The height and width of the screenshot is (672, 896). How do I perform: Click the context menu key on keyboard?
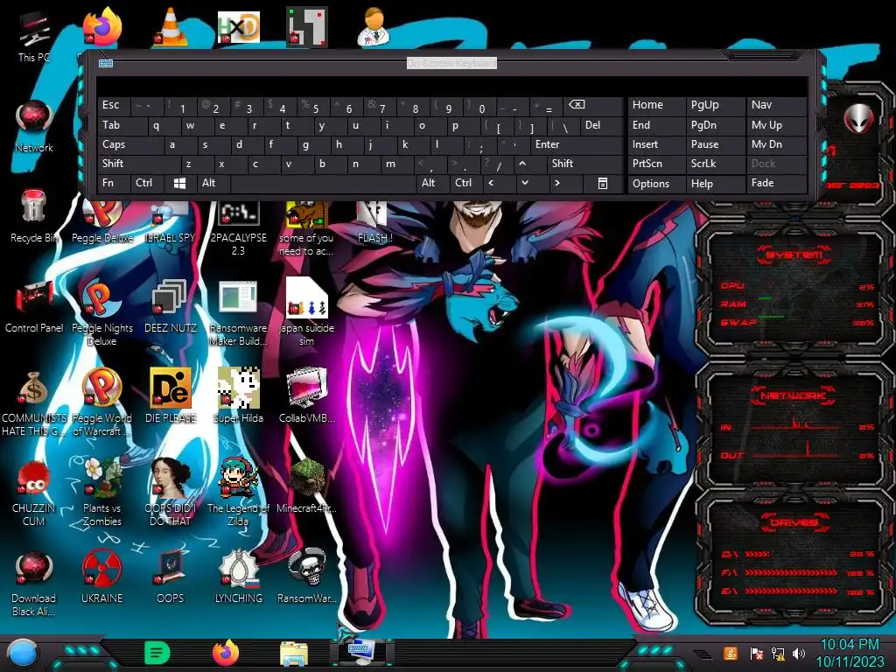pyautogui.click(x=602, y=184)
